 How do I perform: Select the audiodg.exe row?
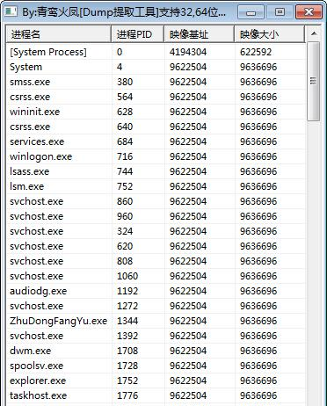(x=156, y=291)
